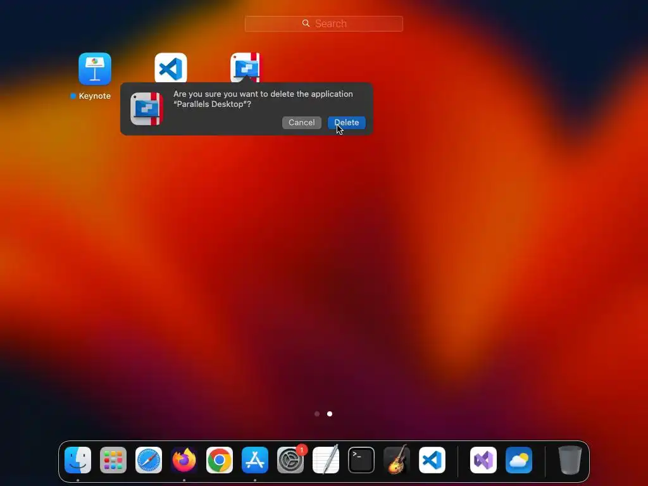Launch Visual Studio Code from Launchpad grid
The image size is (648, 486).
[x=171, y=68]
